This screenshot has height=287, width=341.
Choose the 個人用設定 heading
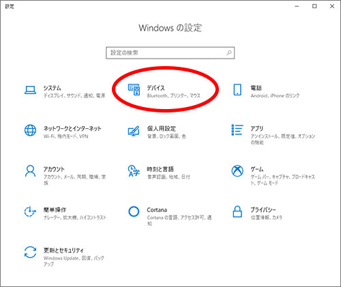(162, 129)
